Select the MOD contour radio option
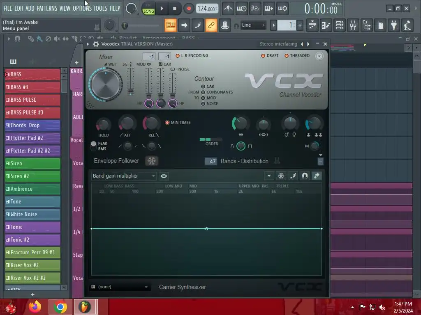421x315 pixels. tap(203, 98)
